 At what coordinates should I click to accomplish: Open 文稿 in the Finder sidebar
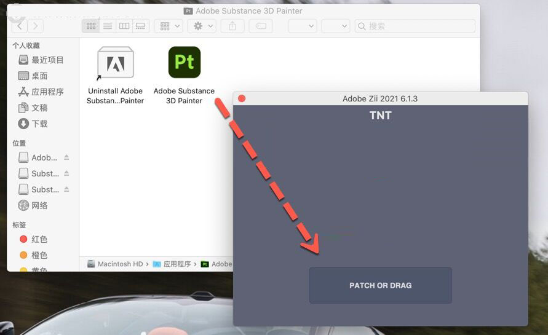point(33,108)
